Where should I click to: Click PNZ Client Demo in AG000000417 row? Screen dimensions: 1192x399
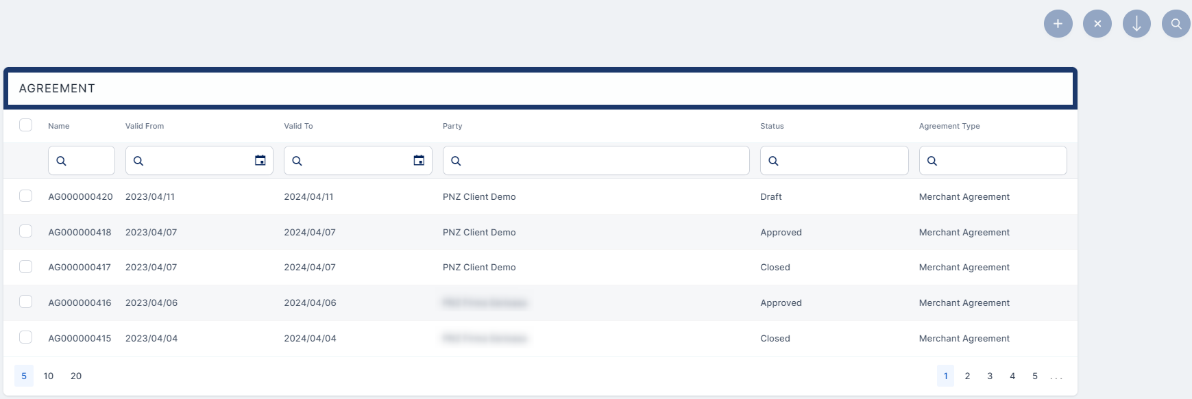point(479,267)
